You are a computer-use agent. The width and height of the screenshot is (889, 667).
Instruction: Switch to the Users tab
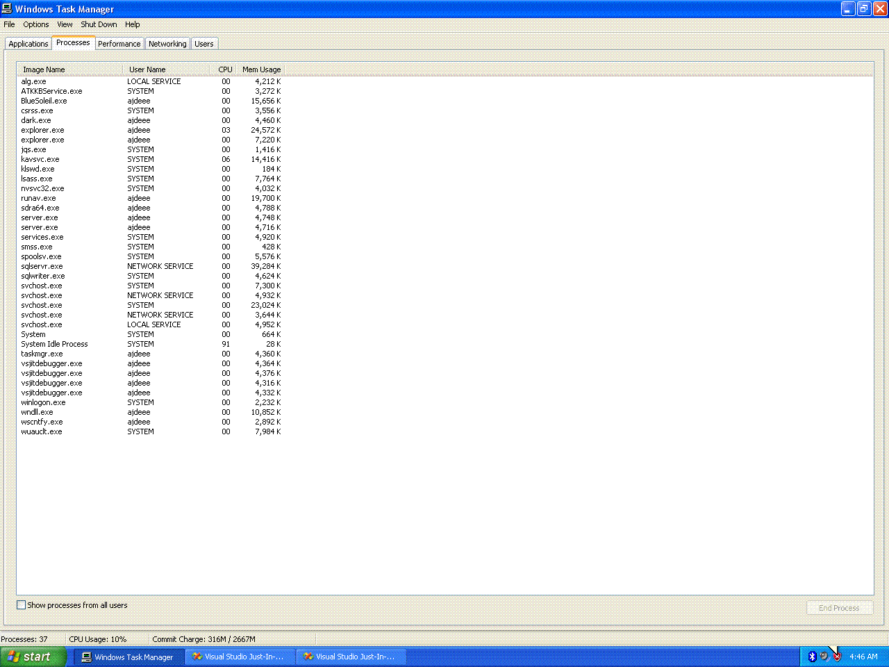[x=204, y=44]
